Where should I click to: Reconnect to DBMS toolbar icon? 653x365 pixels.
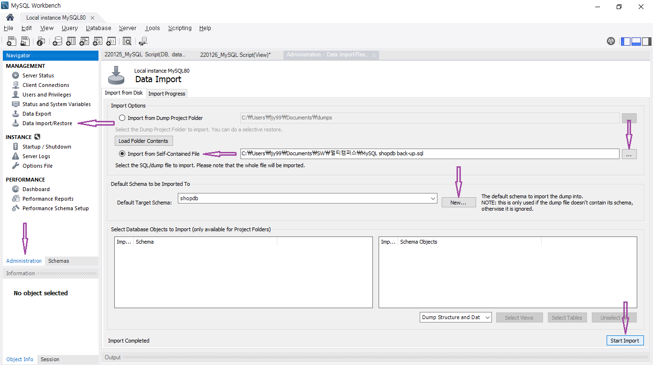click(142, 42)
